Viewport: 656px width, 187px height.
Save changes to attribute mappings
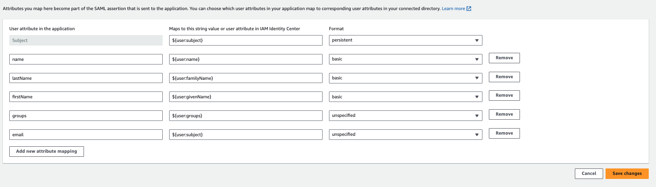click(x=627, y=174)
